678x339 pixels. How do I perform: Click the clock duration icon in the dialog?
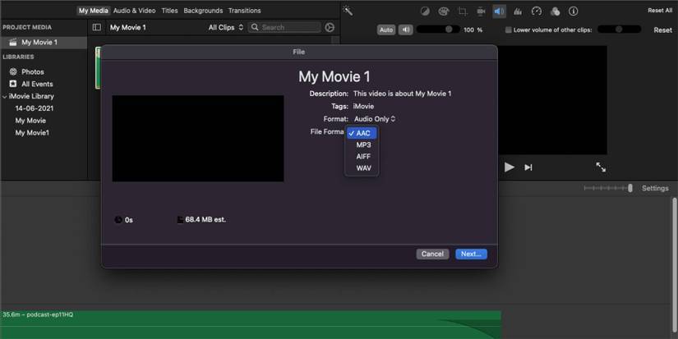[118, 220]
